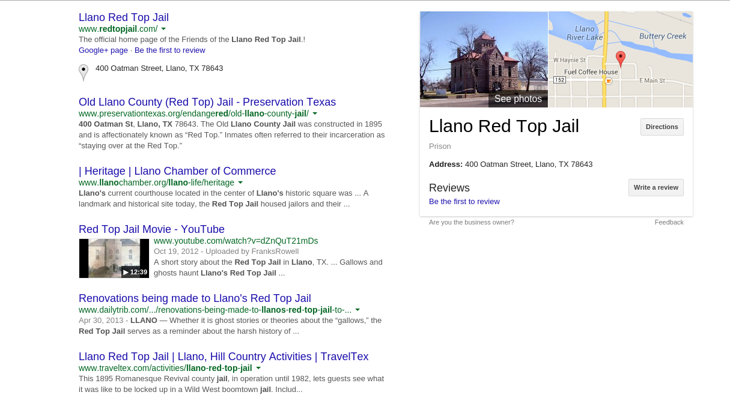Expand dropdown arrow next to dailytrib.com URL
The height and width of the screenshot is (395, 730).
coord(357,310)
